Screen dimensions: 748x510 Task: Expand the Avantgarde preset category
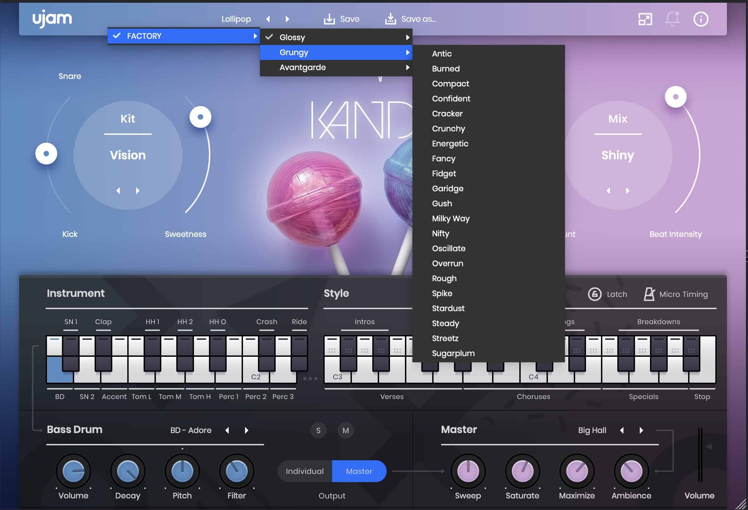pyautogui.click(x=336, y=67)
